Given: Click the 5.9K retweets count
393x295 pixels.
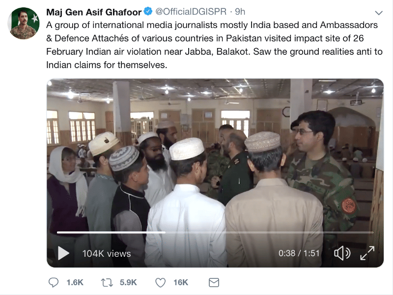Looking at the screenshot, I should click(x=128, y=282).
